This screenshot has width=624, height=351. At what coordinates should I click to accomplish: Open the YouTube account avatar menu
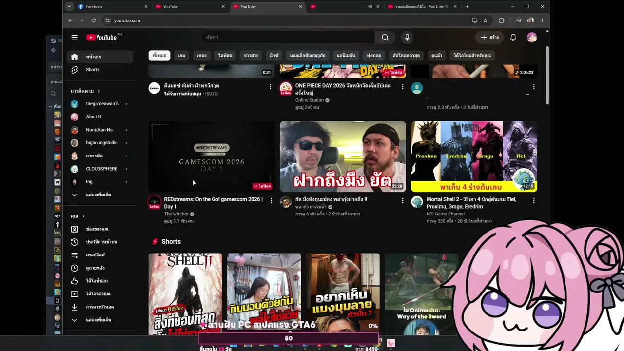coord(532,38)
